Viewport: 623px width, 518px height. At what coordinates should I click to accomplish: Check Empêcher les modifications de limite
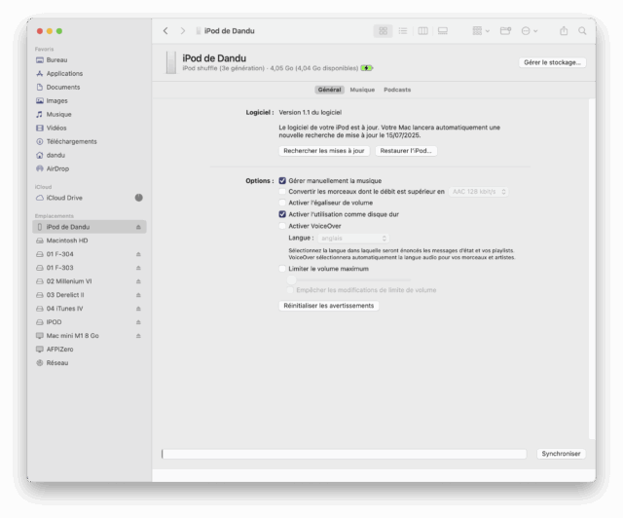point(290,290)
